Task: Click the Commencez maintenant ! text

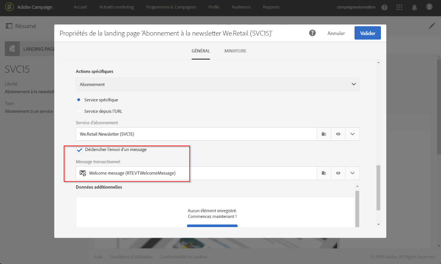Action: pyautogui.click(x=212, y=216)
